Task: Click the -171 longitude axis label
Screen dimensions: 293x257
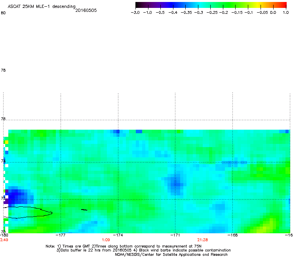Action: tap(175, 235)
